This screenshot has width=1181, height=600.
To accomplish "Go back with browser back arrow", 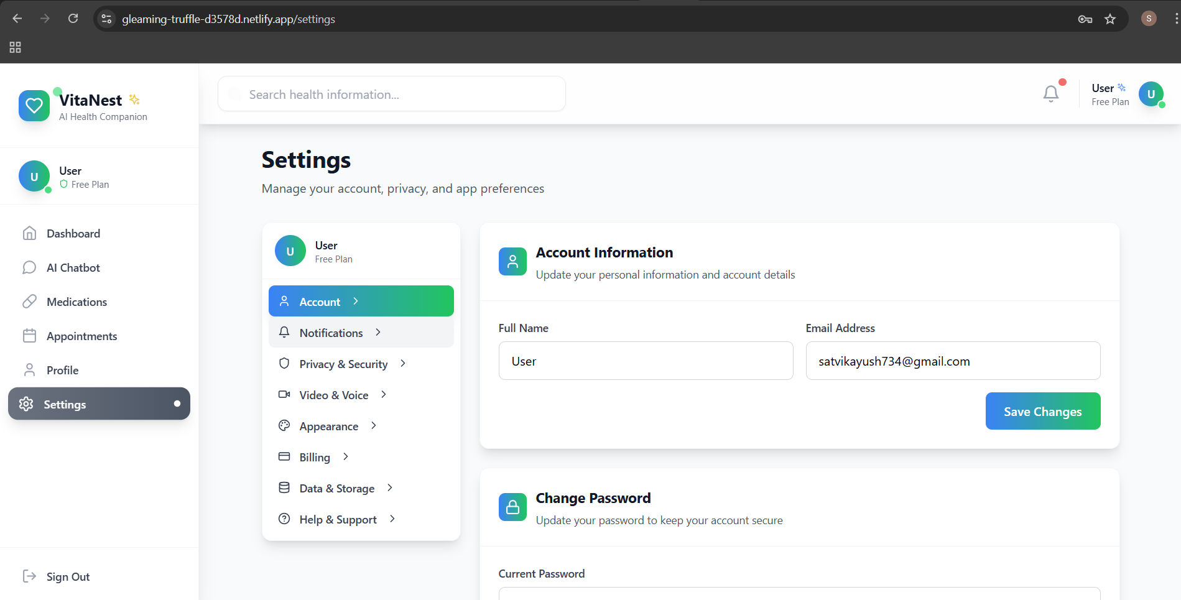I will click(x=17, y=19).
